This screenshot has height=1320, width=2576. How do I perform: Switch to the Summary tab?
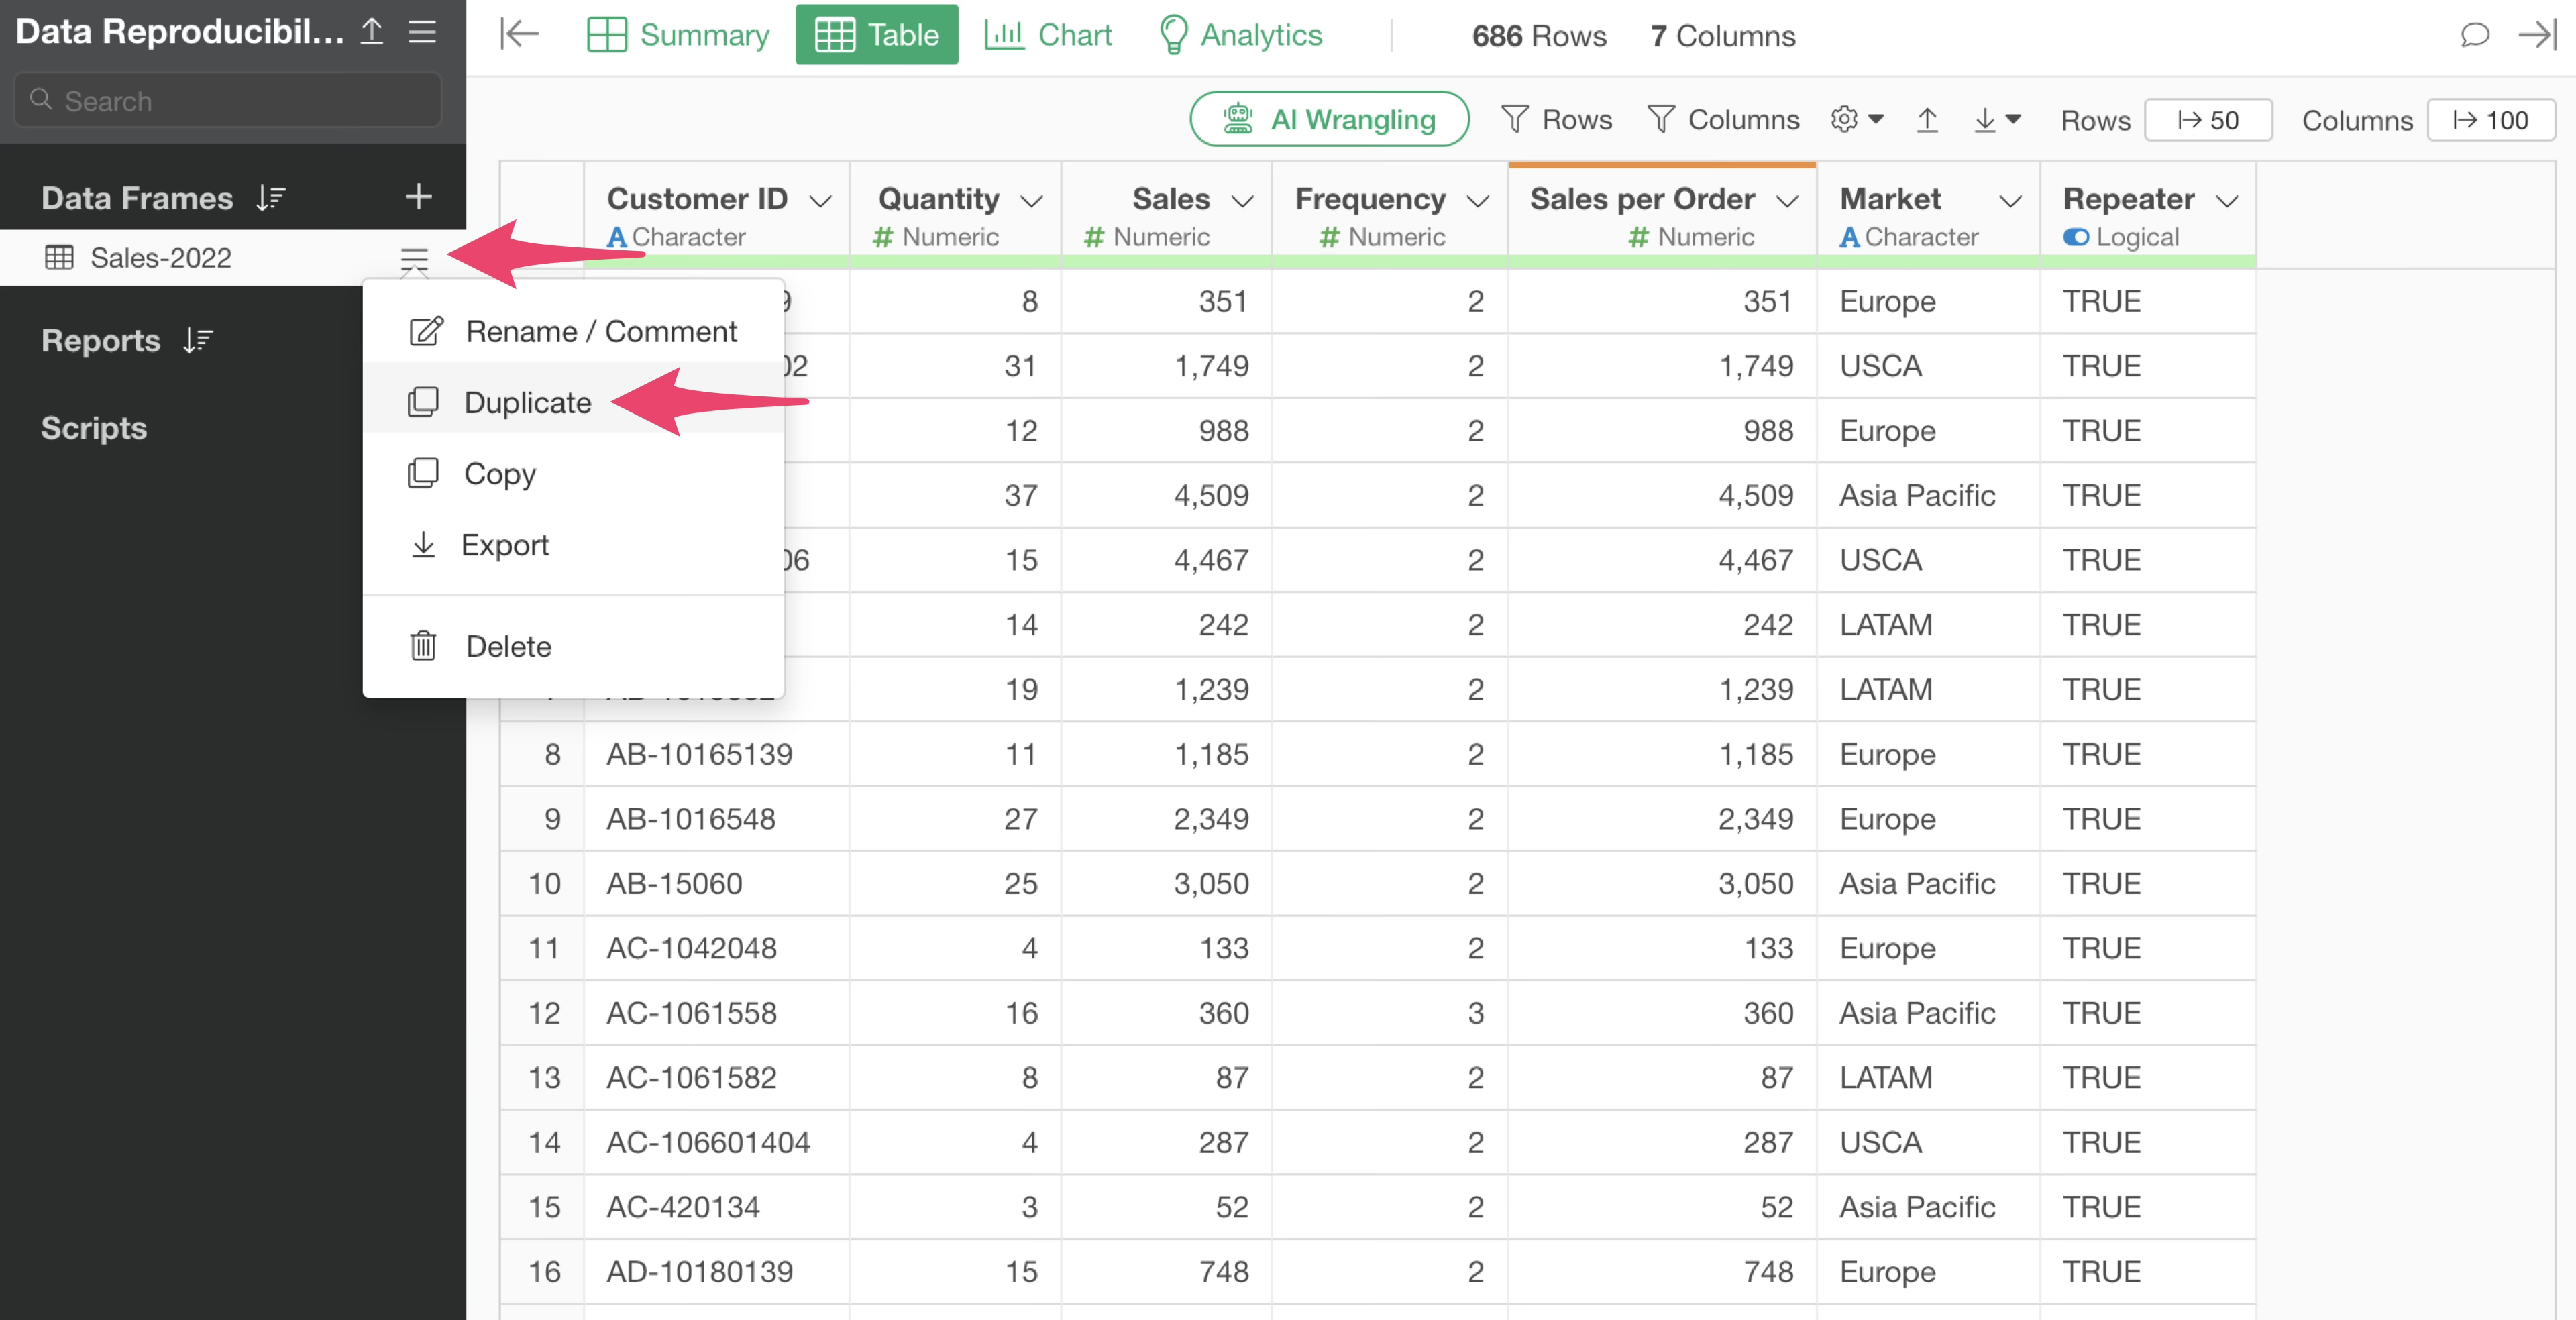(678, 35)
